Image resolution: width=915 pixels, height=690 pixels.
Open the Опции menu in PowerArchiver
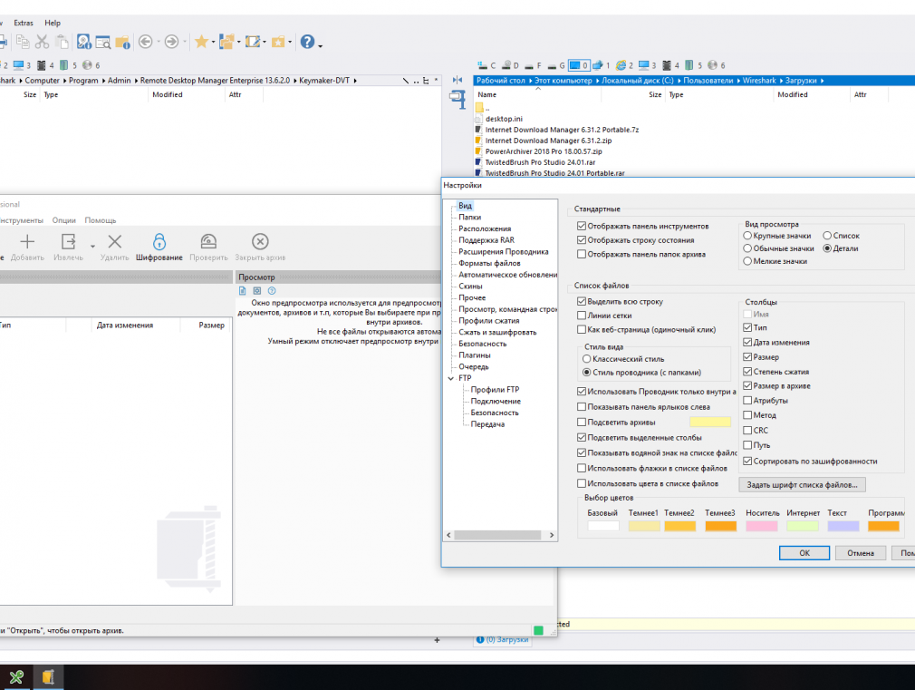tap(64, 220)
